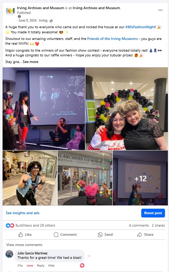169x272 pixels.
Task: Toggle Love on Julie Garcia Martinez's comment
Action: [30, 265]
